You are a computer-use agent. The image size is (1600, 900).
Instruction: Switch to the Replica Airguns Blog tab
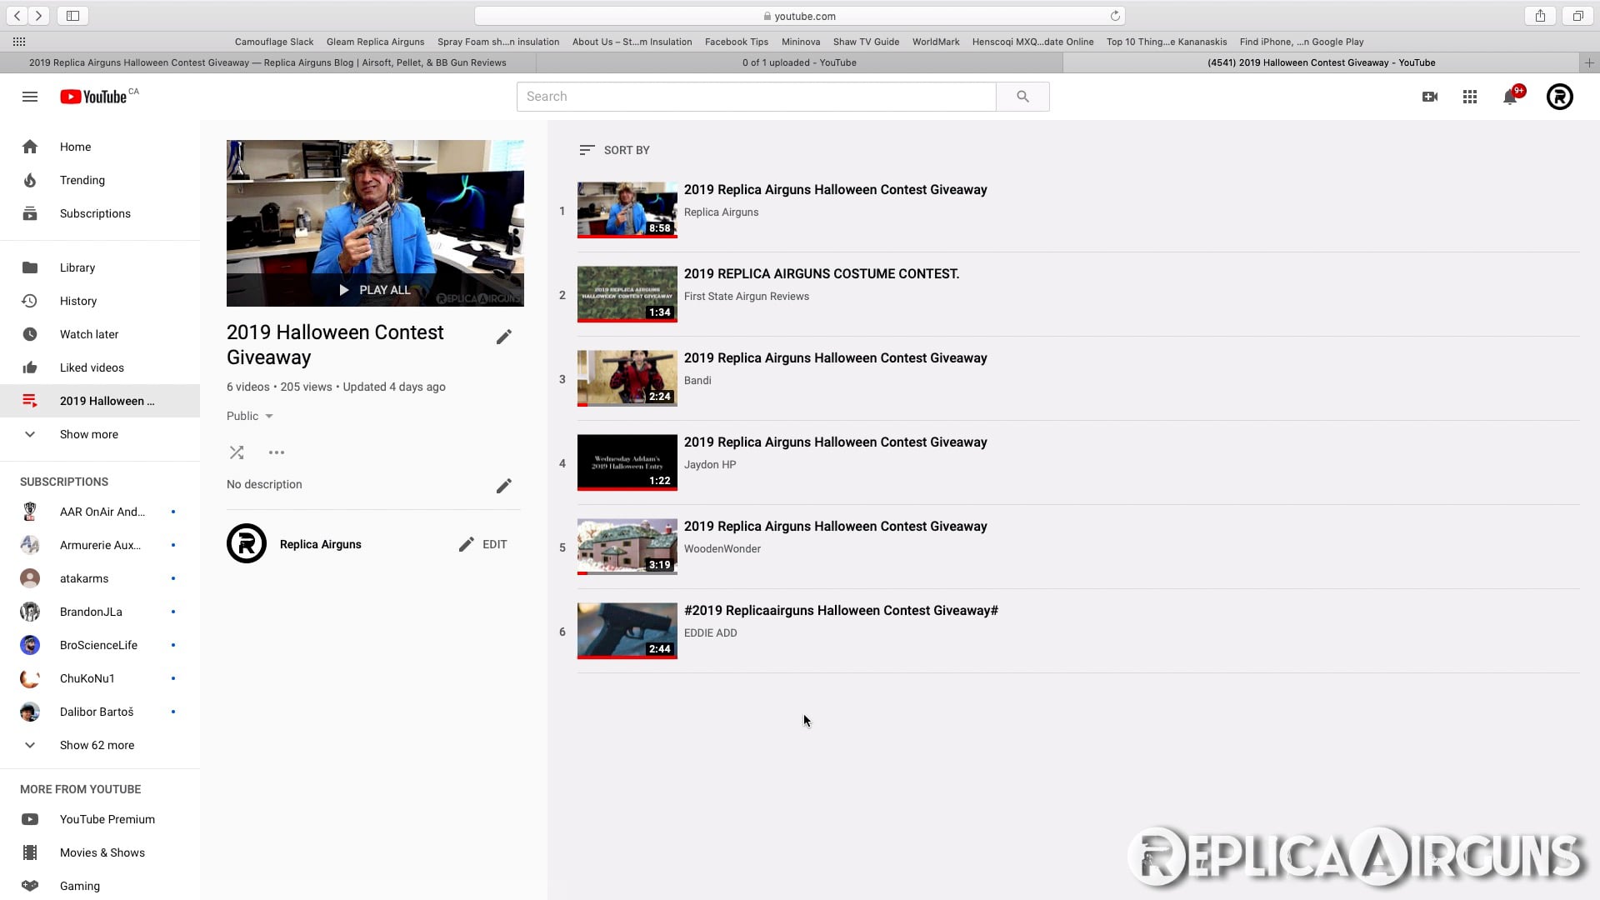tap(267, 62)
